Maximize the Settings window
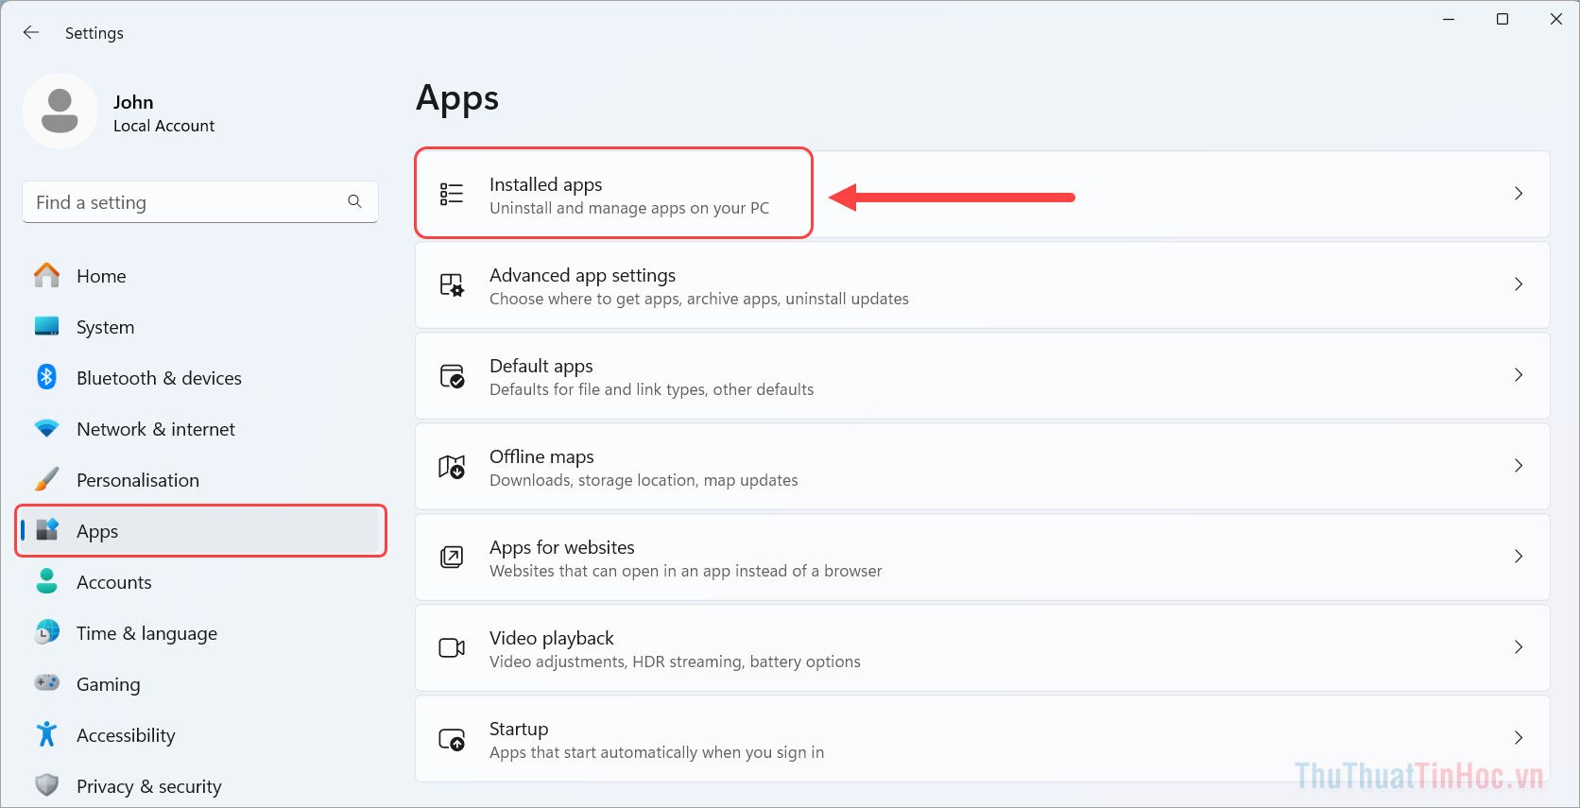1580x808 pixels. click(1503, 19)
